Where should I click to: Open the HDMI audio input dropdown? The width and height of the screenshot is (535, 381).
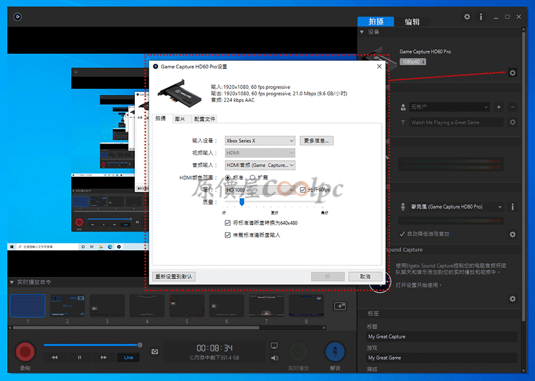pos(260,165)
